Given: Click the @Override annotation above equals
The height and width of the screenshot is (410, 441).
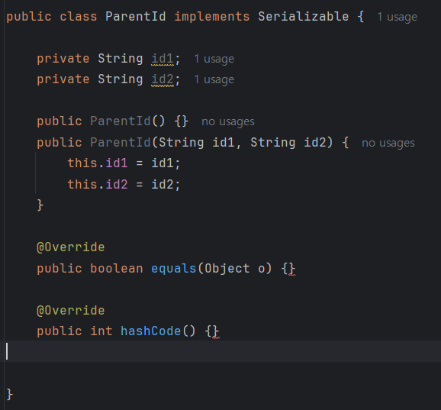Looking at the screenshot, I should [x=71, y=247].
